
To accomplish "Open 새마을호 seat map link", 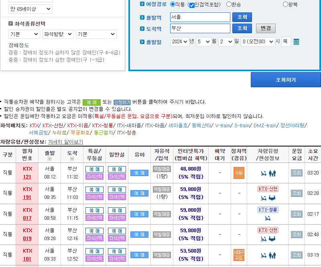I will (178, 125).
